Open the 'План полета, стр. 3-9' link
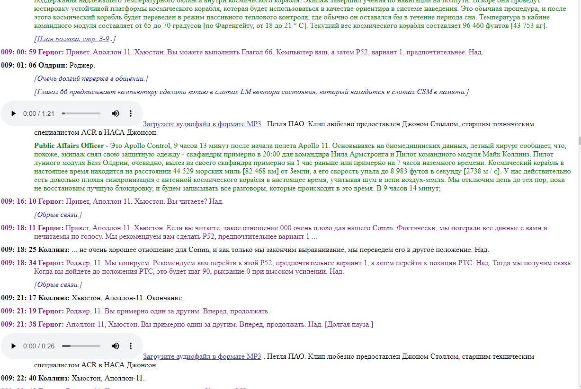This screenshot has height=389, width=581. pos(73,39)
